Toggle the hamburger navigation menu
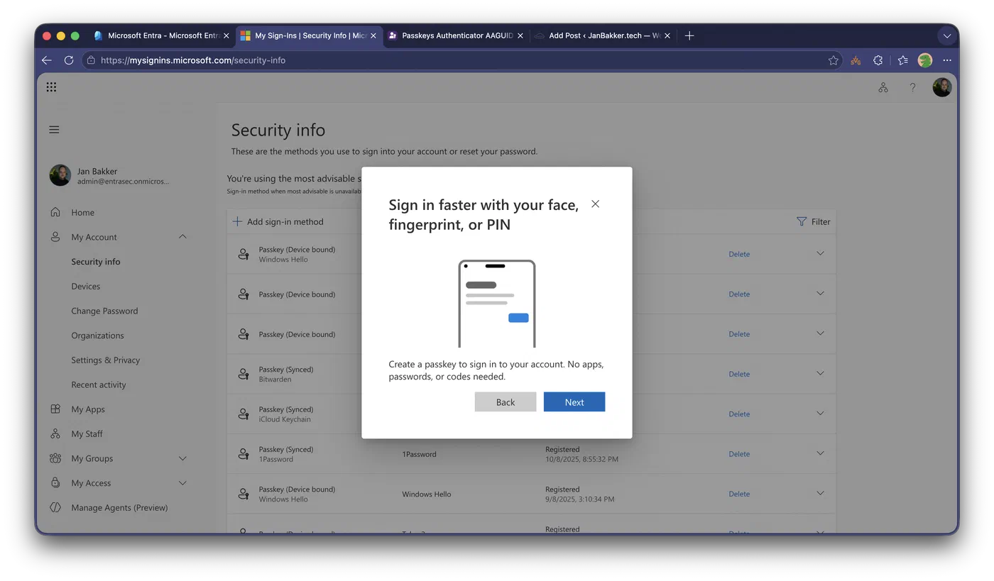 click(x=54, y=130)
